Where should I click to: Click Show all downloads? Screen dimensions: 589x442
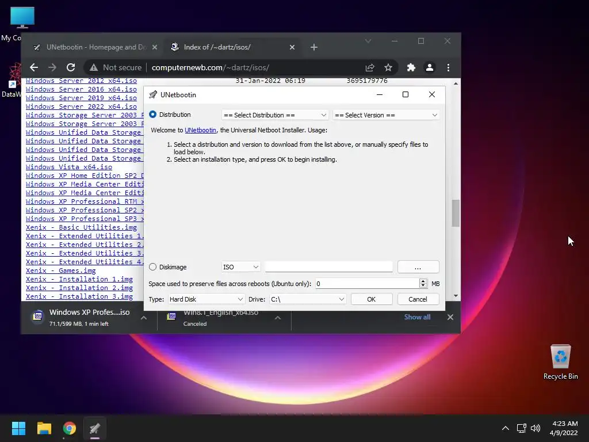418,317
